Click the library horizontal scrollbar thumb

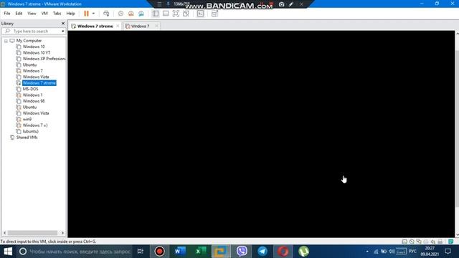pyautogui.click(x=32, y=233)
